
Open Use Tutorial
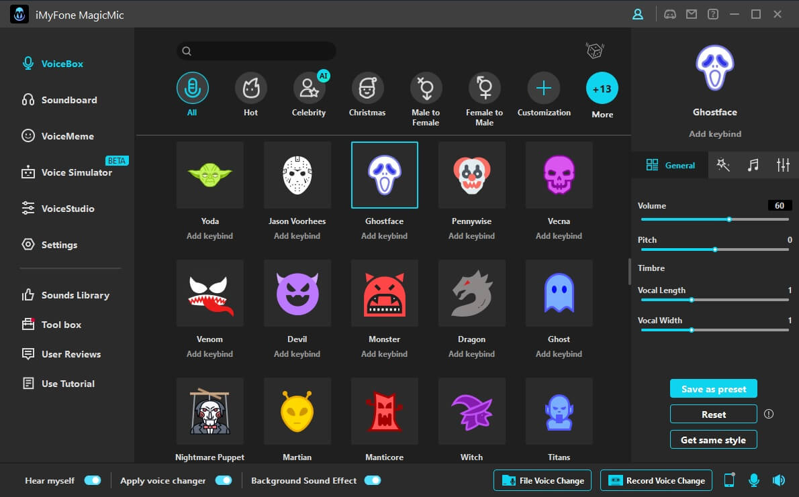[58, 384]
